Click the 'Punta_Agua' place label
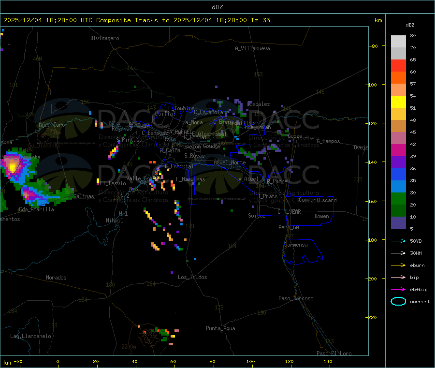435x368 pixels. coord(220,328)
